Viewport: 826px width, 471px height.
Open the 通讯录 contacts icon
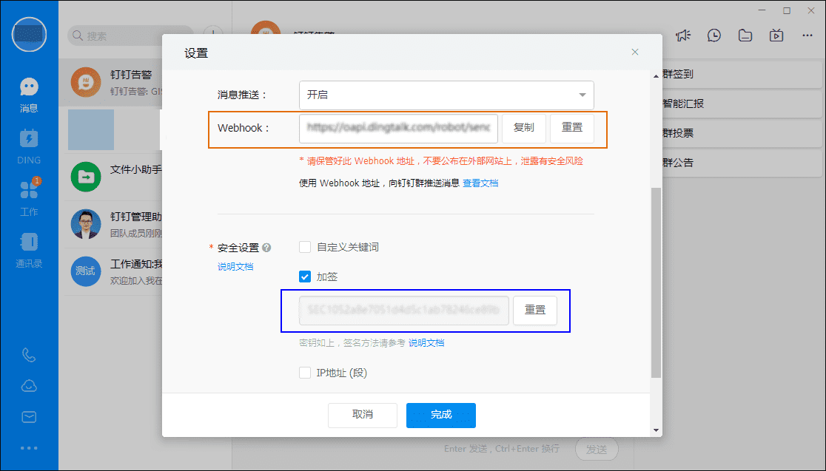click(x=29, y=243)
